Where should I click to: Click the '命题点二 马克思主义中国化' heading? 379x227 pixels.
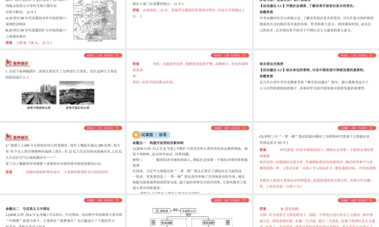[28, 209]
